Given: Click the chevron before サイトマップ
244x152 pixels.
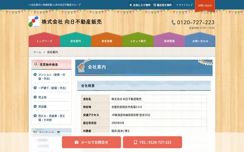Looking at the screenshot, I should [177, 5].
